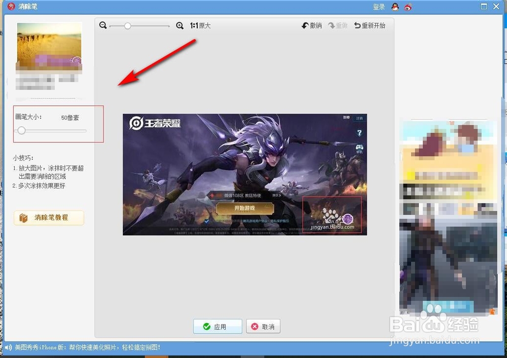Image resolution: width=507 pixels, height=358 pixels.
Task: Restart editing with 重新开始
Action: point(370,25)
